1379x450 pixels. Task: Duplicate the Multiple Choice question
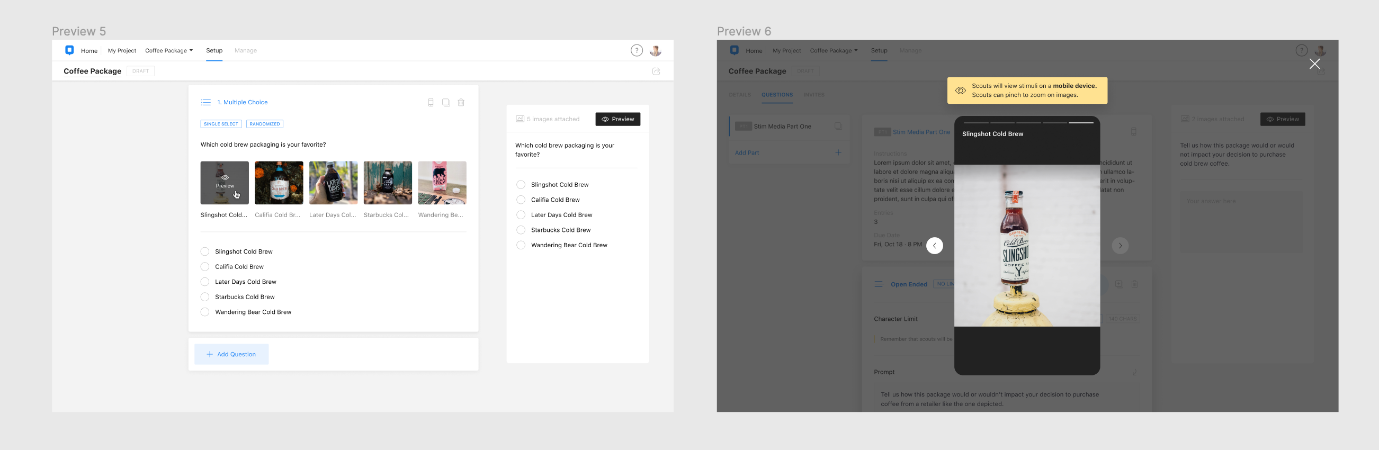point(446,102)
